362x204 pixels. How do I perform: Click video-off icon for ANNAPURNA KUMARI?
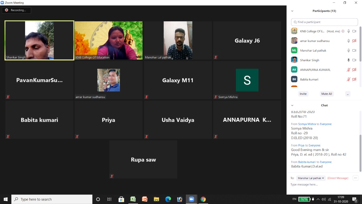click(354, 70)
